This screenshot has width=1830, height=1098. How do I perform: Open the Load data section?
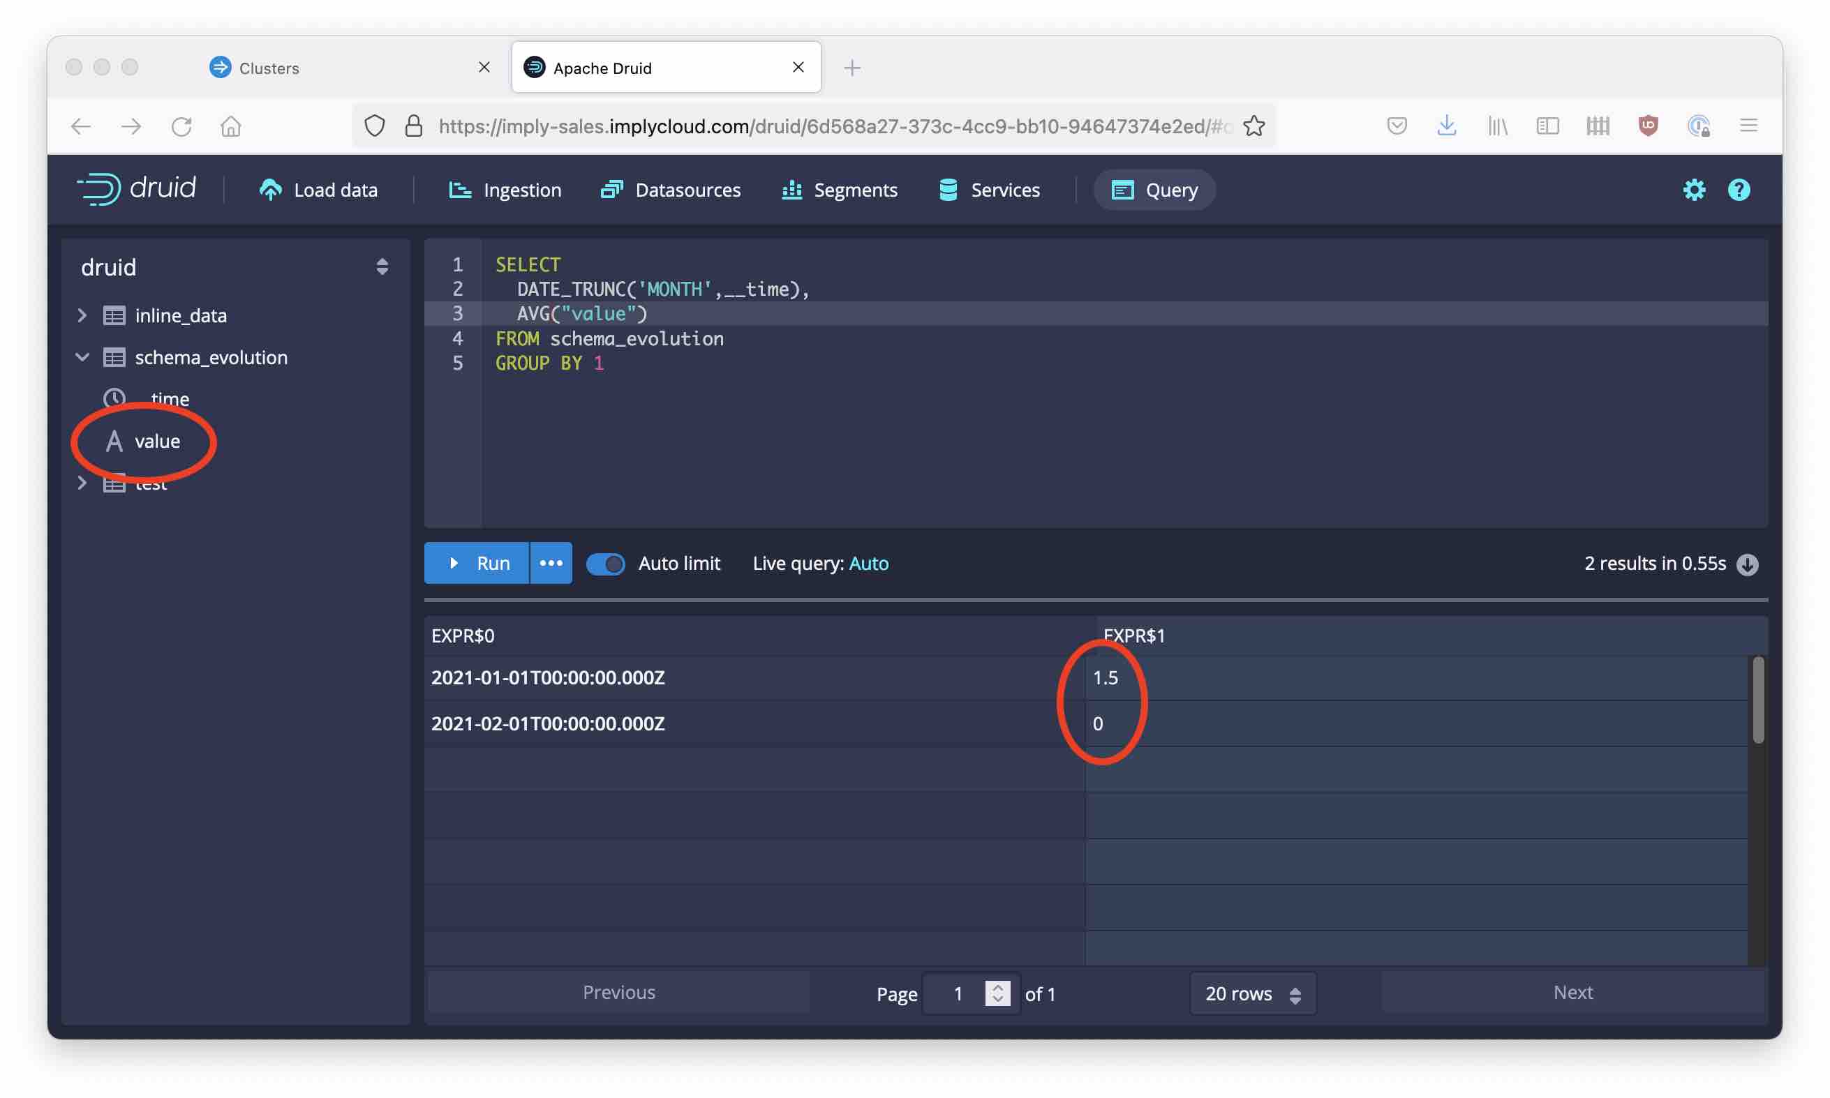click(x=320, y=188)
